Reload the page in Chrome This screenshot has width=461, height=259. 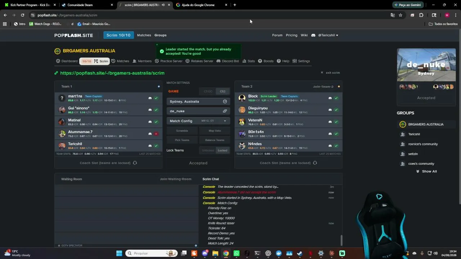coord(22,15)
